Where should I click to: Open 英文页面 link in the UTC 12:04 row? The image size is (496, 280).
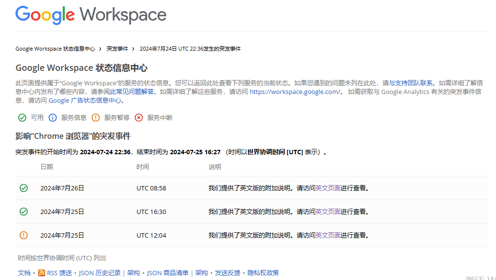point(328,235)
